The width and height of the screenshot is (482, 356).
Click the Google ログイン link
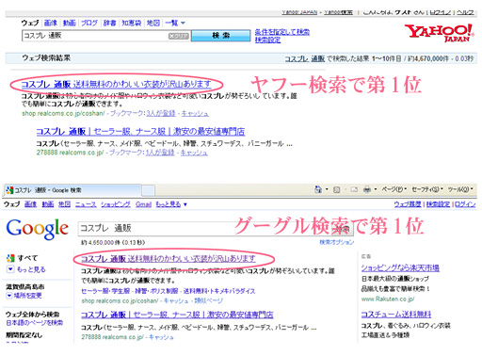pos(465,204)
